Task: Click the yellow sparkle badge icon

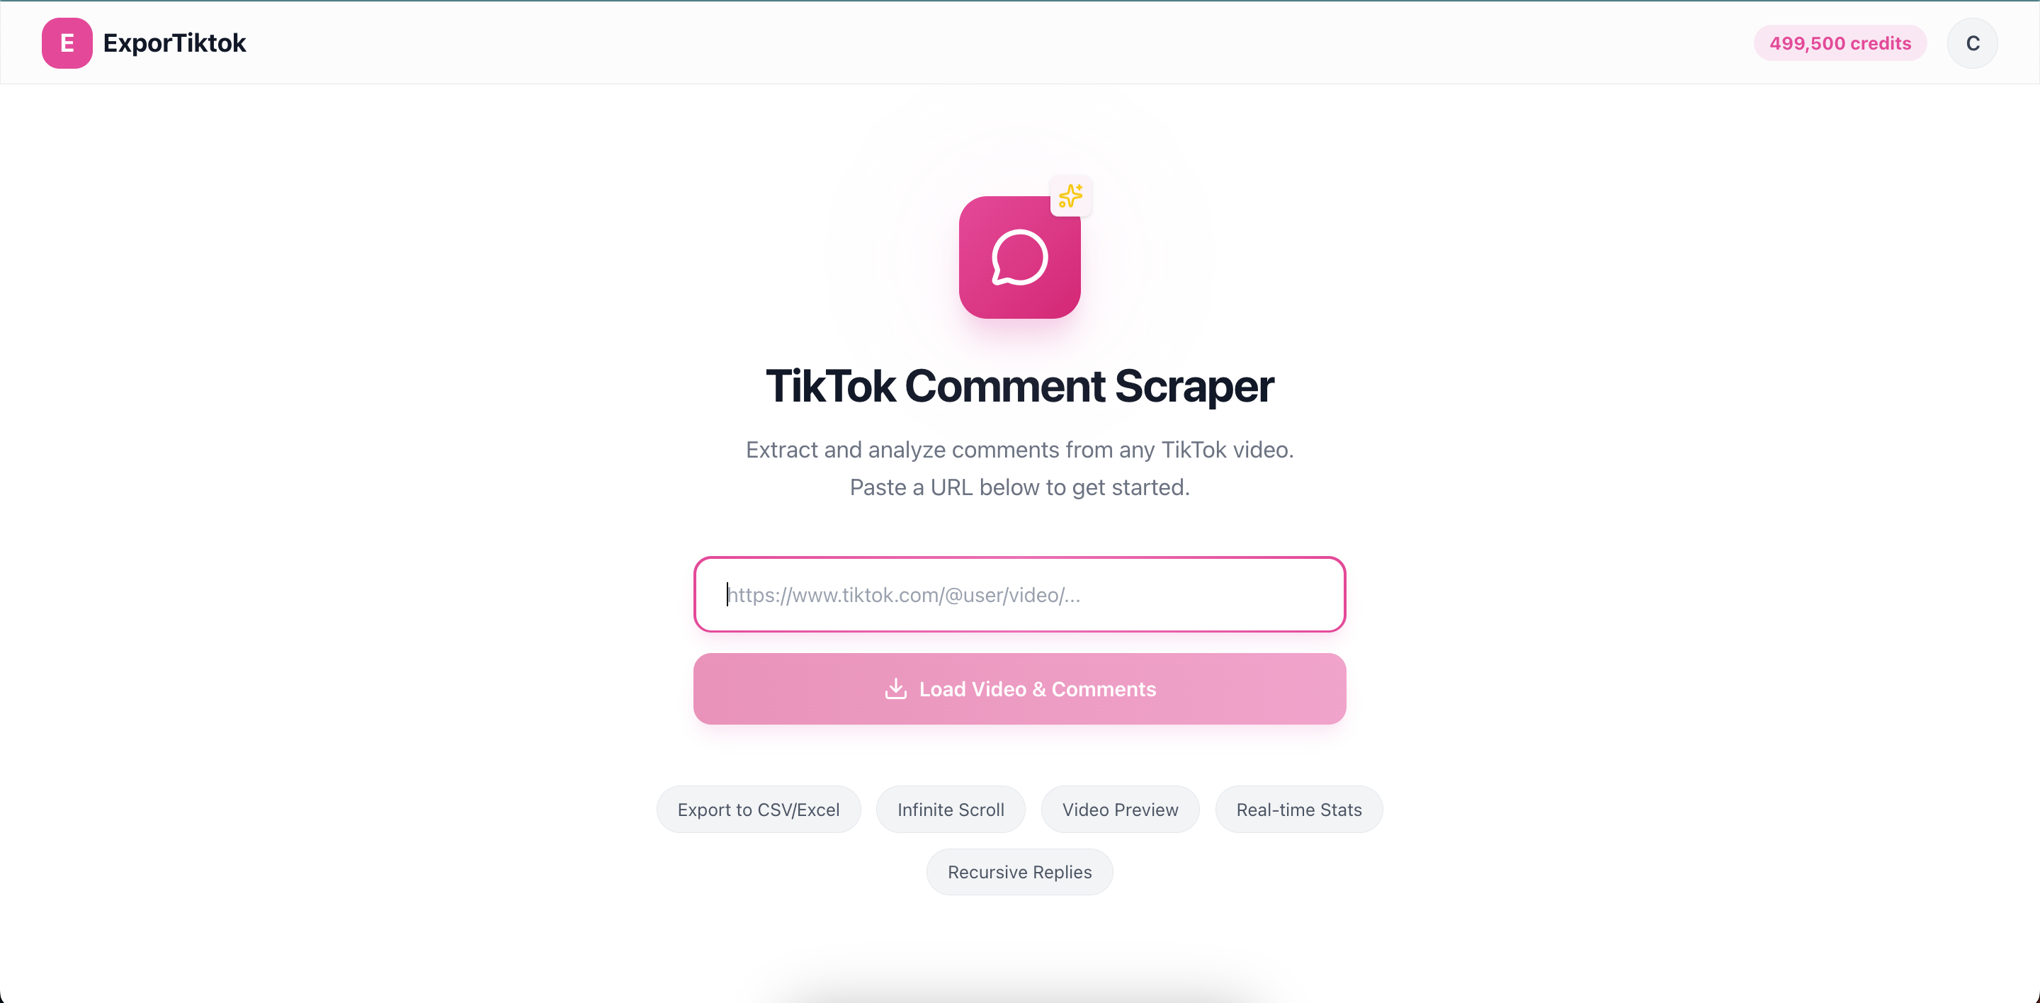Action: (1071, 195)
